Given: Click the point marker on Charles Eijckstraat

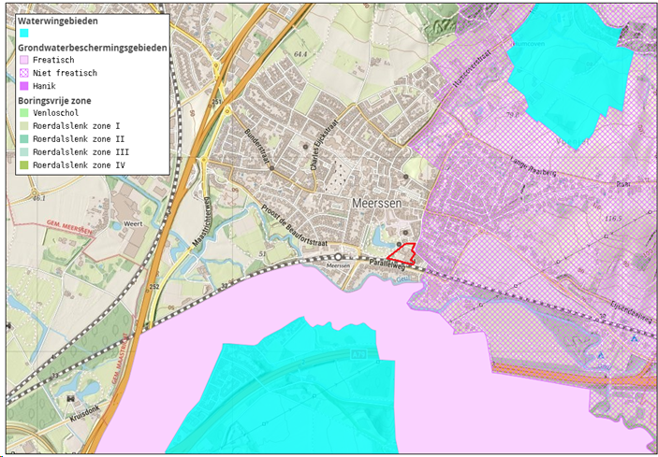Looking at the screenshot, I should point(305,147).
